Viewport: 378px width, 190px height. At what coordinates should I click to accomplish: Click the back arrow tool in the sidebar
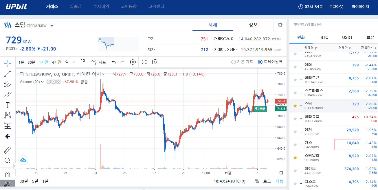[8, 136]
